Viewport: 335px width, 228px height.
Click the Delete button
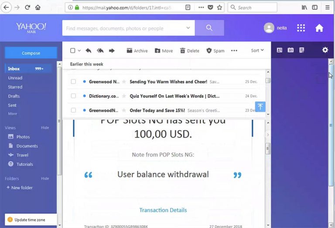[x=190, y=51]
